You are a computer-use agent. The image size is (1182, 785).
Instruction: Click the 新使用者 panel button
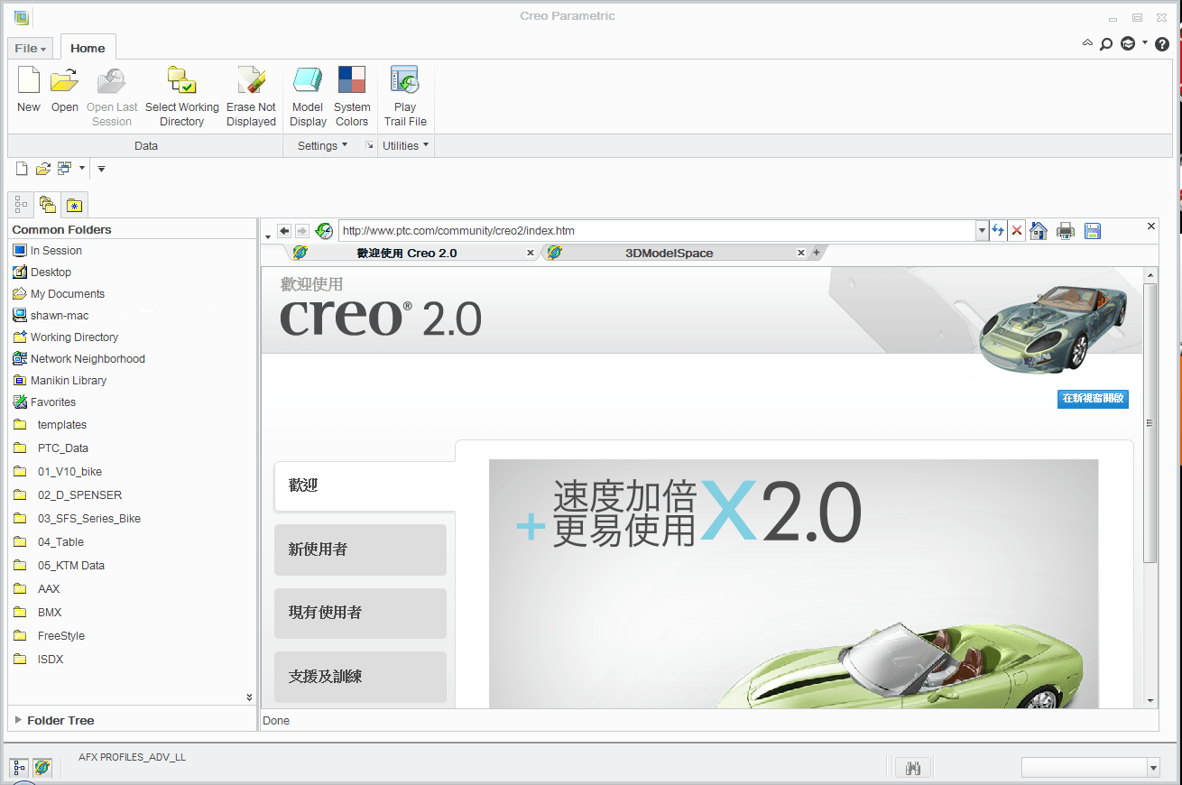pyautogui.click(x=360, y=549)
